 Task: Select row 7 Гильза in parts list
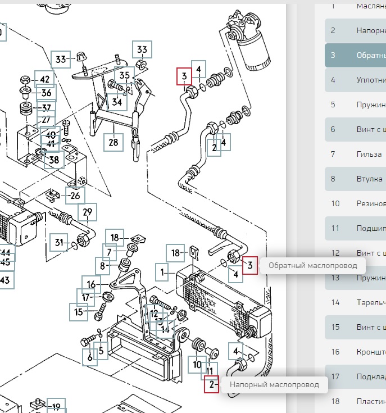click(x=355, y=153)
